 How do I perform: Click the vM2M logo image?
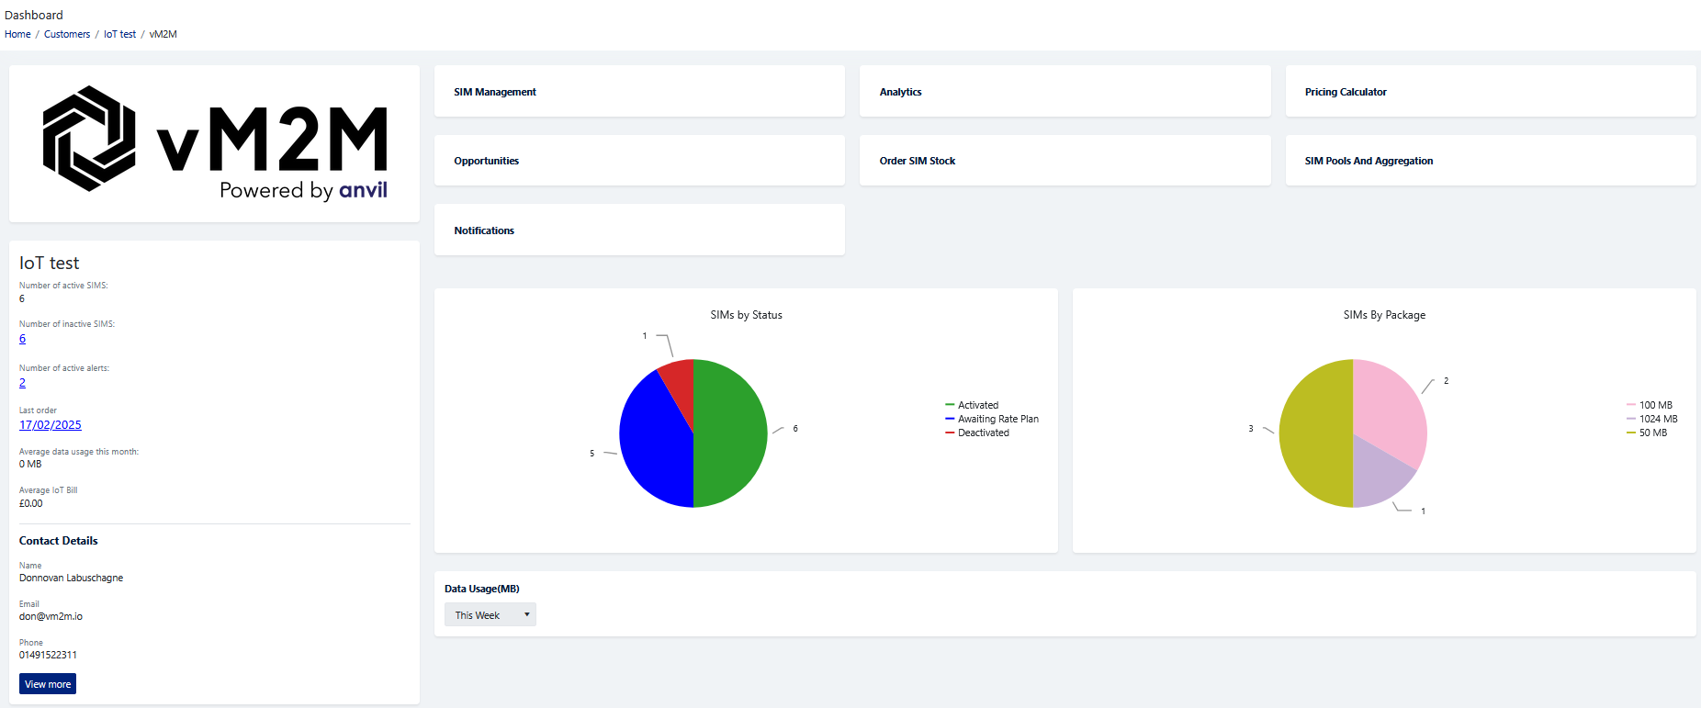click(x=214, y=143)
